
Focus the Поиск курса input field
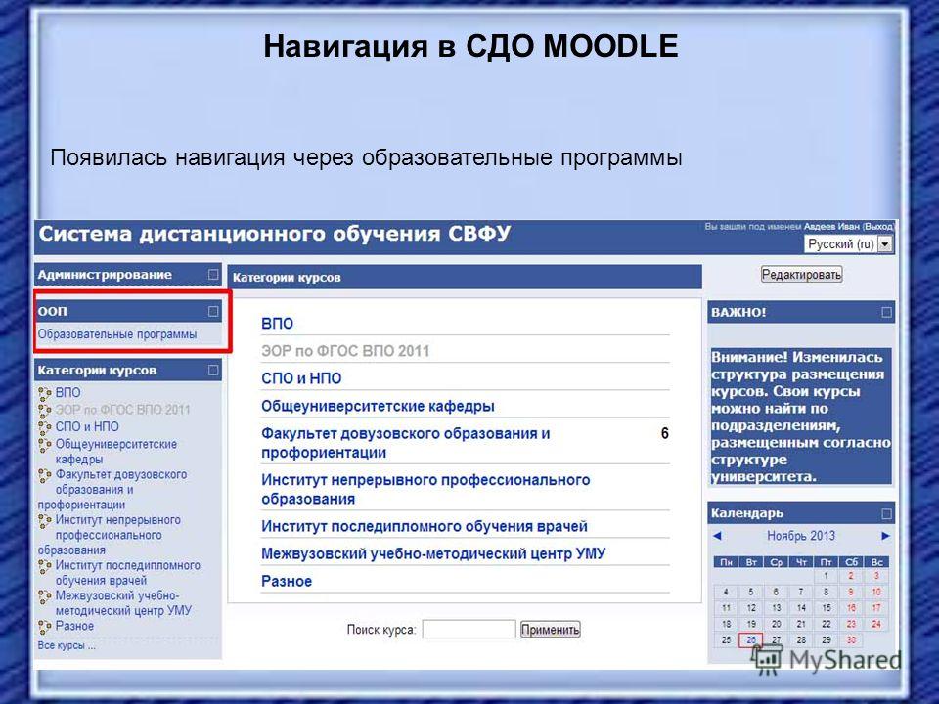coord(469,629)
